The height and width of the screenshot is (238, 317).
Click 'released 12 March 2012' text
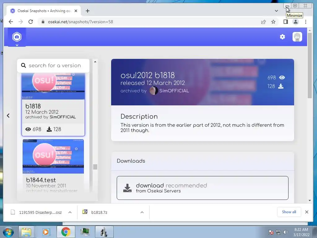tap(153, 83)
